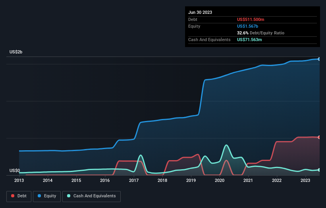Click the 2018 x-axis label
326x208 pixels.
(x=162, y=180)
